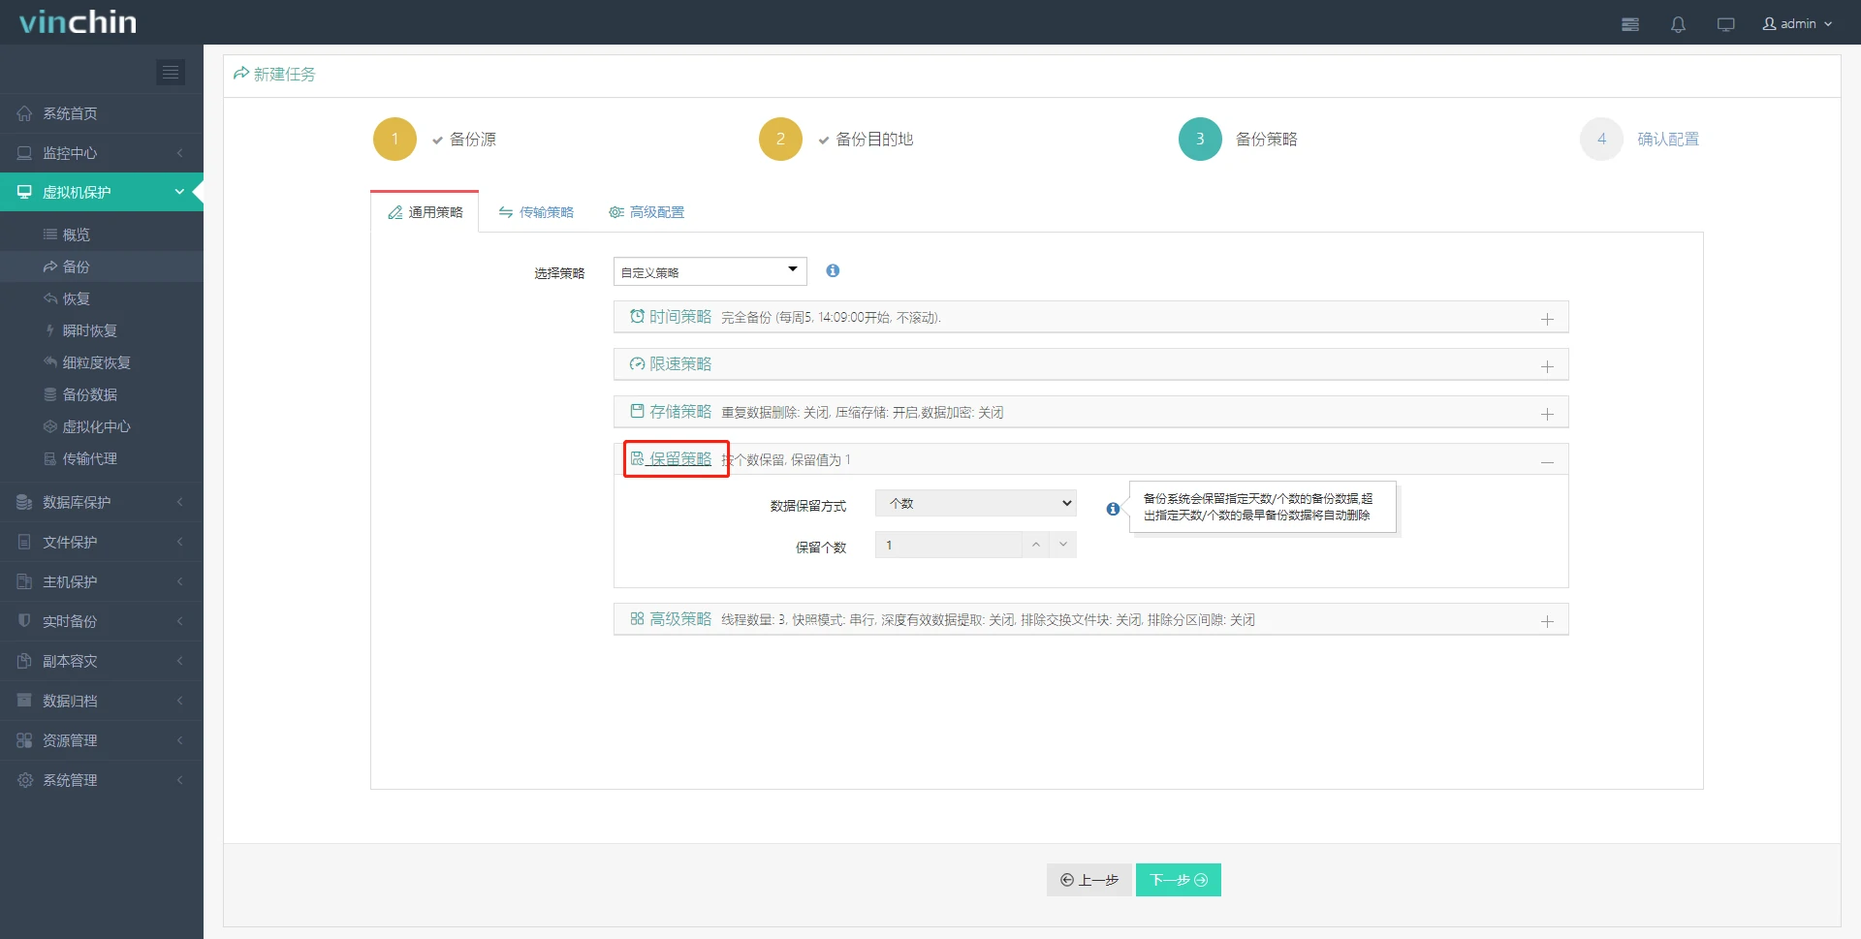The height and width of the screenshot is (939, 1861).
Task: Open the admin user menu
Action: (x=1797, y=23)
